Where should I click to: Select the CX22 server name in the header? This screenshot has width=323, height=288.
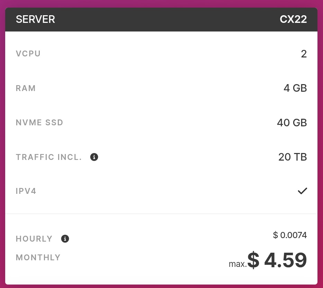(x=293, y=19)
